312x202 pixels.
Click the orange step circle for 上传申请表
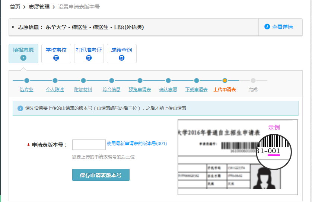click(225, 80)
